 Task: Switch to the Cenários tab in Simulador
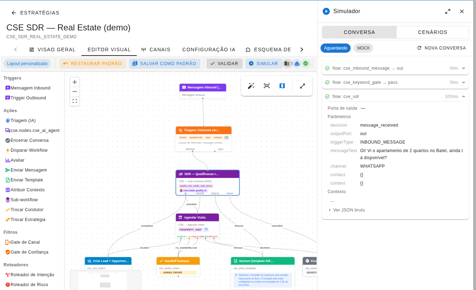tap(432, 32)
